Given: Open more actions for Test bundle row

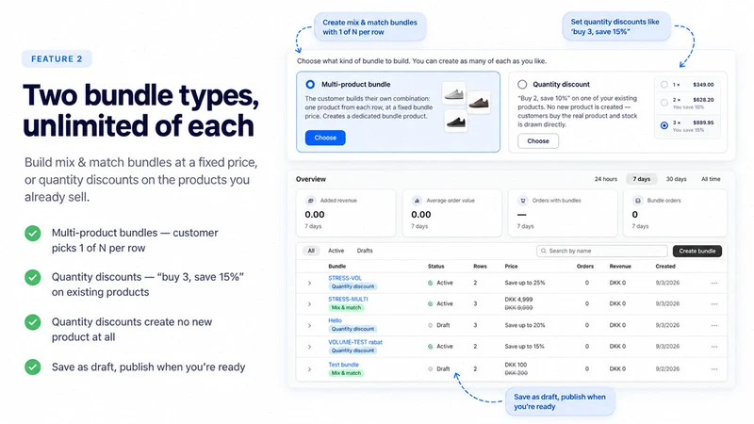Looking at the screenshot, I should click(x=714, y=369).
